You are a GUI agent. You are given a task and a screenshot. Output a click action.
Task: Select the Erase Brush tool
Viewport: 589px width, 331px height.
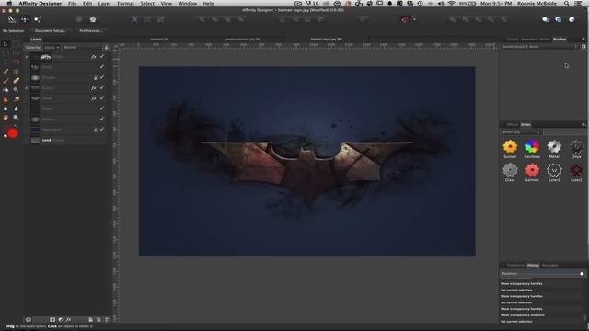pos(16,80)
